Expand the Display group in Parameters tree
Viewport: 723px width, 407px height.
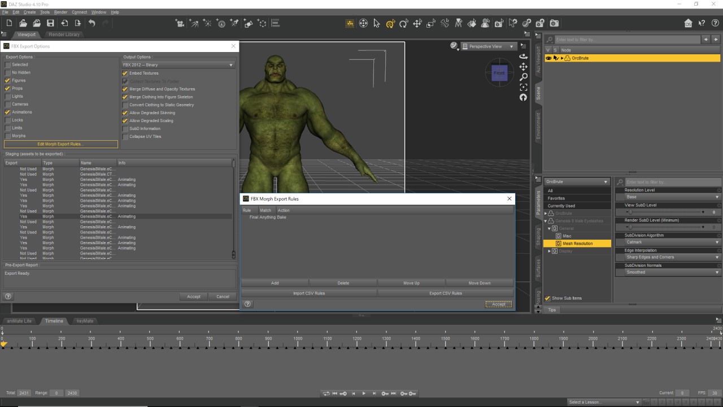(550, 251)
